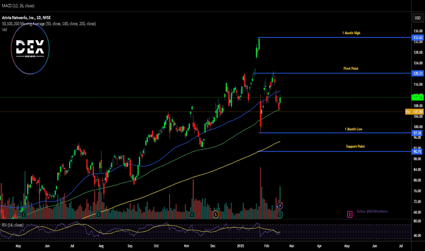This screenshot has height=251, width=425.
Task: Click the Aug label on the time axis
Action: [101, 246]
